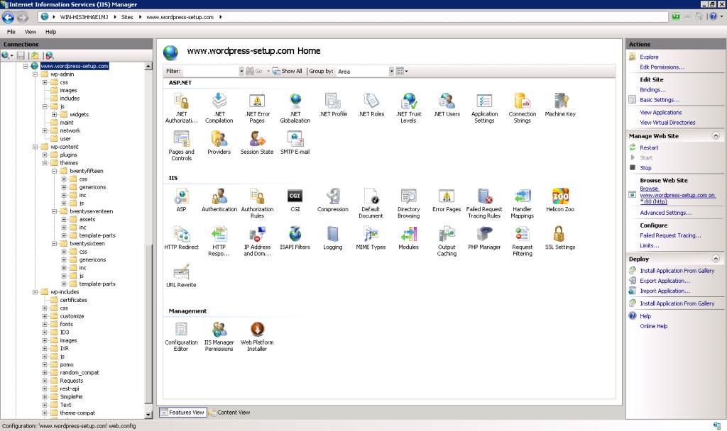Open the Web Platform Installer
The width and height of the screenshot is (727, 431).
tap(257, 337)
